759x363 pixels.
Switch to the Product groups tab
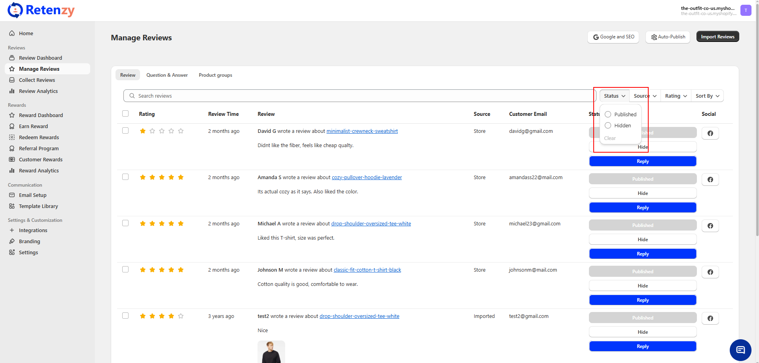click(x=215, y=75)
